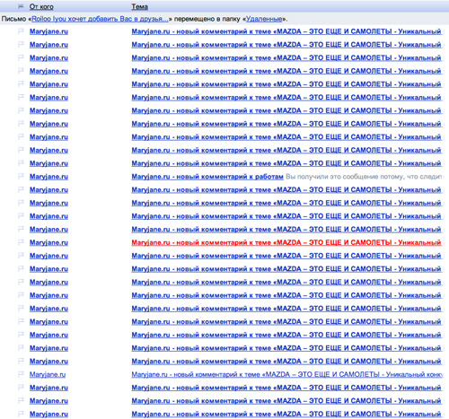Image resolution: width=449 pixels, height=419 pixels.
Task: Flag the email directly below the red subject row
Action: point(21,255)
